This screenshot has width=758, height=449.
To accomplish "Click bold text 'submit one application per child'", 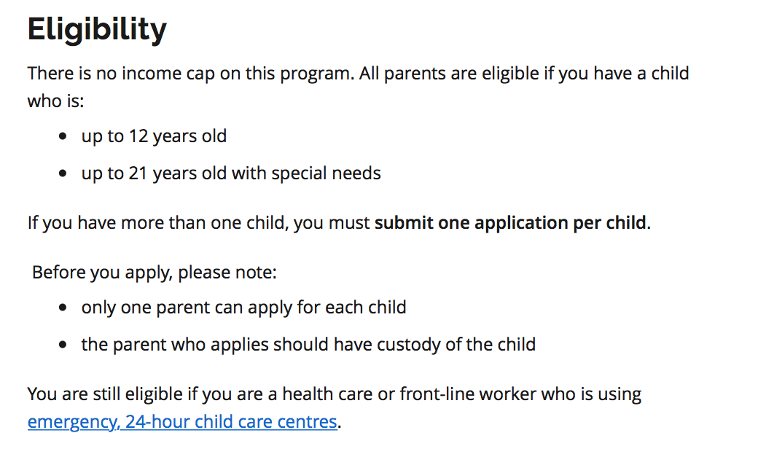I will click(510, 223).
